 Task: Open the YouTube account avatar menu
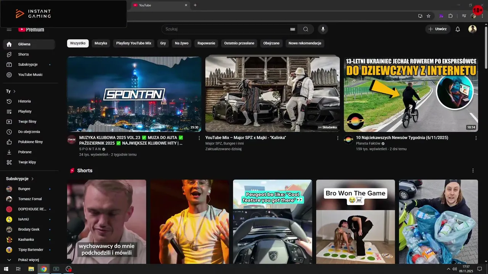(x=472, y=29)
